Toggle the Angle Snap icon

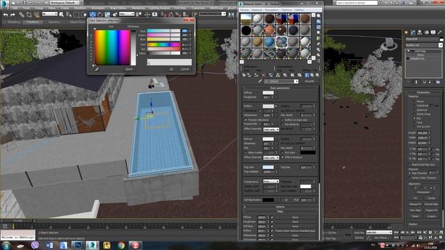[x=171, y=15]
